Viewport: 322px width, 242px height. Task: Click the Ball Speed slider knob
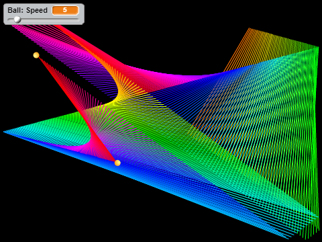(x=17, y=19)
